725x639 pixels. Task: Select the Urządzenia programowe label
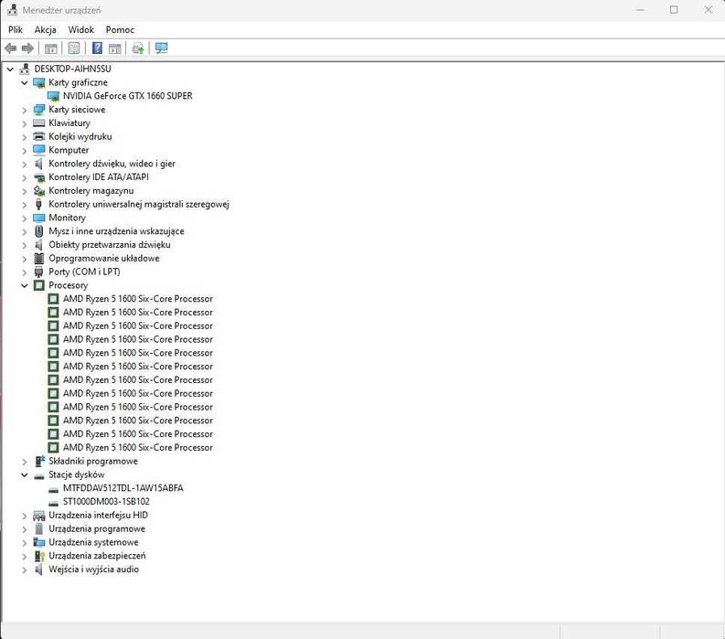pyautogui.click(x=97, y=529)
